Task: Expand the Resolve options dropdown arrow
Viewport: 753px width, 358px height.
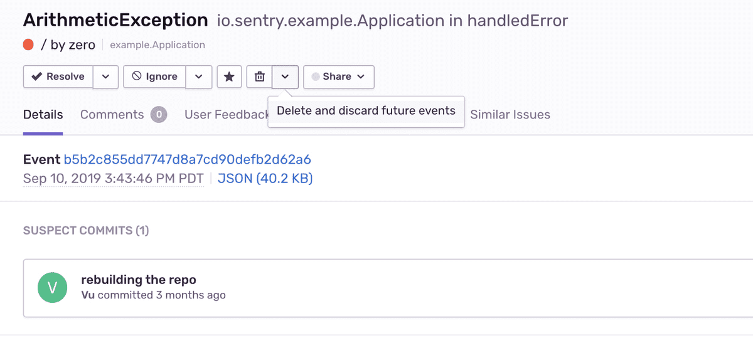Action: [105, 76]
